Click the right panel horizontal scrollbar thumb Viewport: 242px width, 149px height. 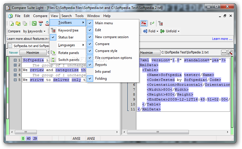158,132
